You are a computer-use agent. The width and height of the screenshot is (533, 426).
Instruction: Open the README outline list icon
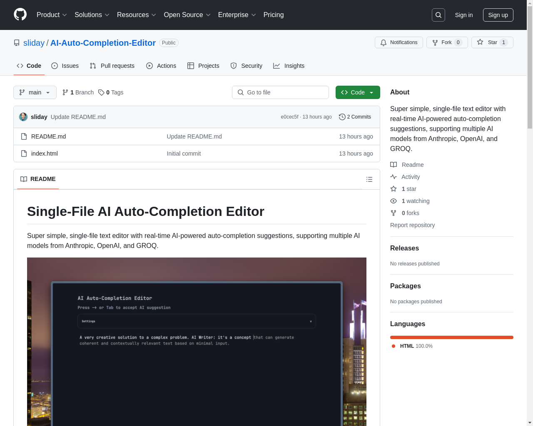(369, 179)
